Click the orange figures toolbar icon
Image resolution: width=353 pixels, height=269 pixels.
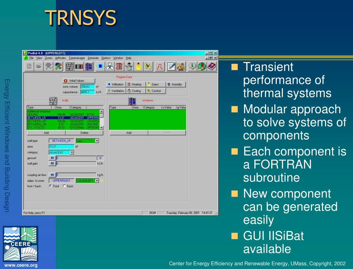[181, 67]
